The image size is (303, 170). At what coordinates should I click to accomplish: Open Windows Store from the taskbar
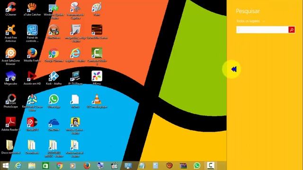coord(45,166)
